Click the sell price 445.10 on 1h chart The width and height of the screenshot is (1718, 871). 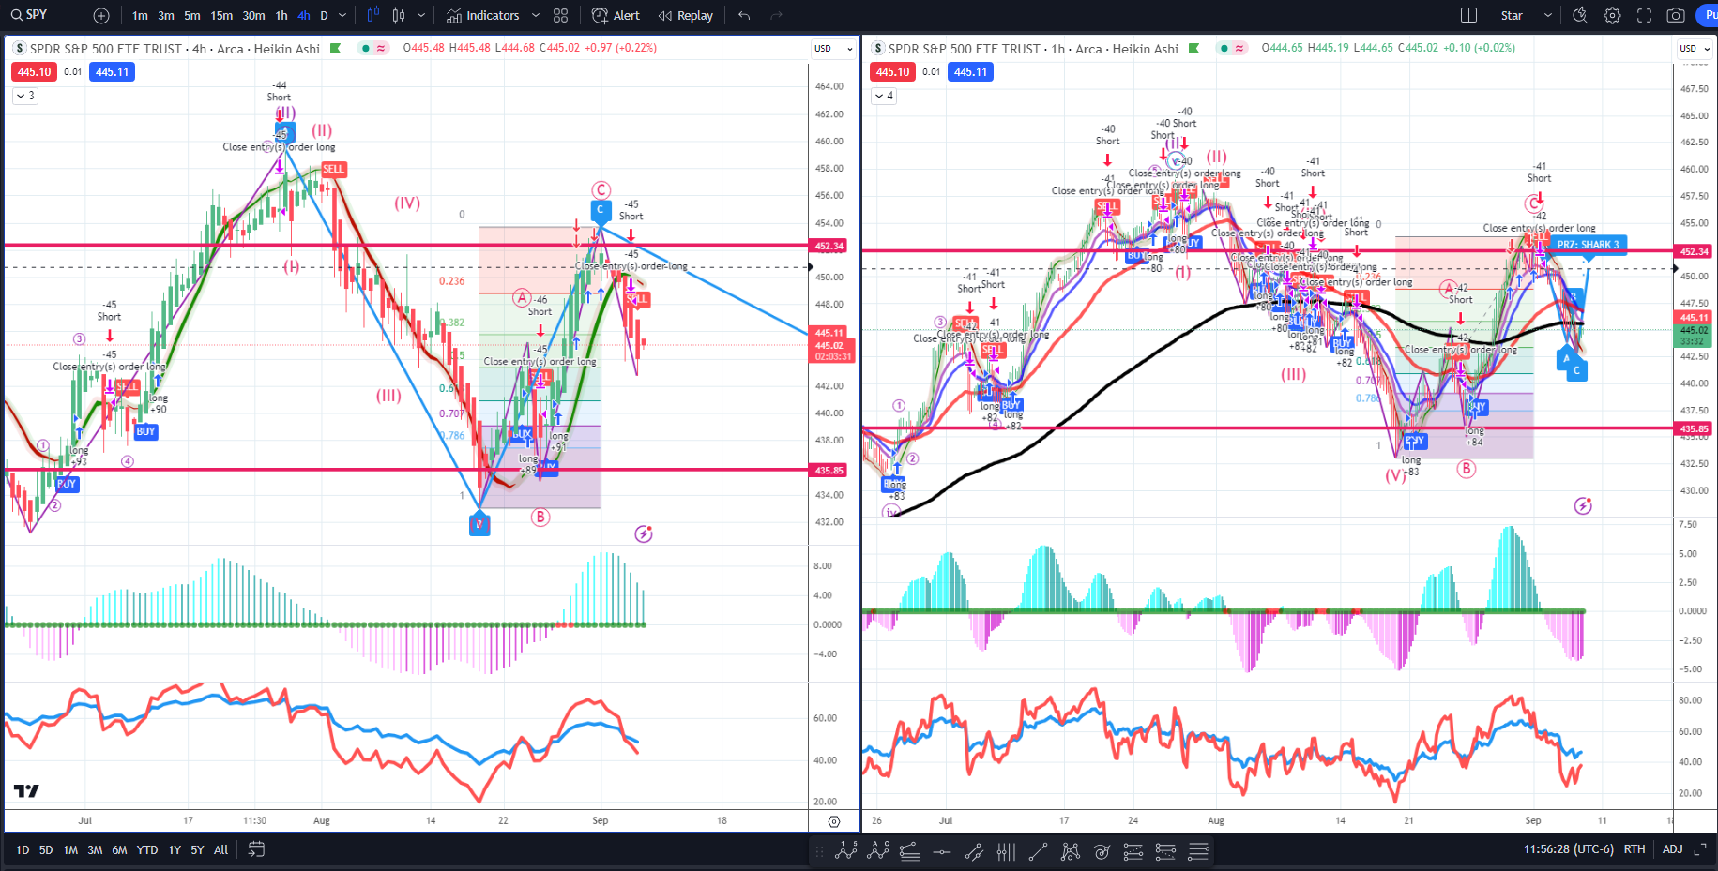tap(892, 72)
